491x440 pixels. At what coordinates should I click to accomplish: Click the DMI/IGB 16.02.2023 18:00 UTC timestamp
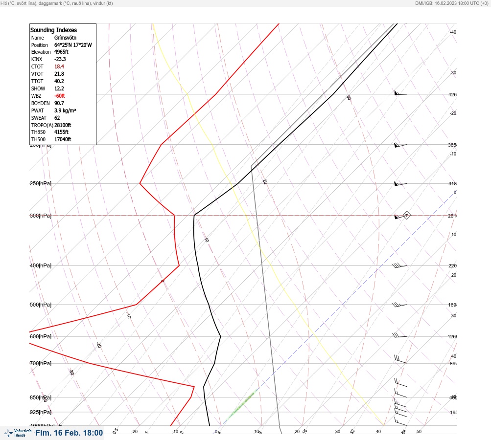[x=452, y=3]
